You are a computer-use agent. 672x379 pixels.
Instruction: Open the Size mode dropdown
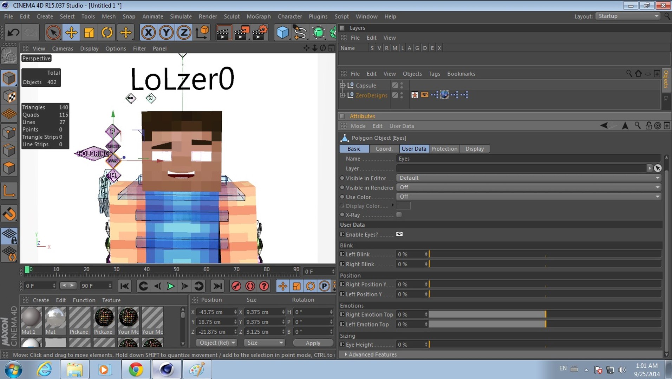pyautogui.click(x=265, y=343)
